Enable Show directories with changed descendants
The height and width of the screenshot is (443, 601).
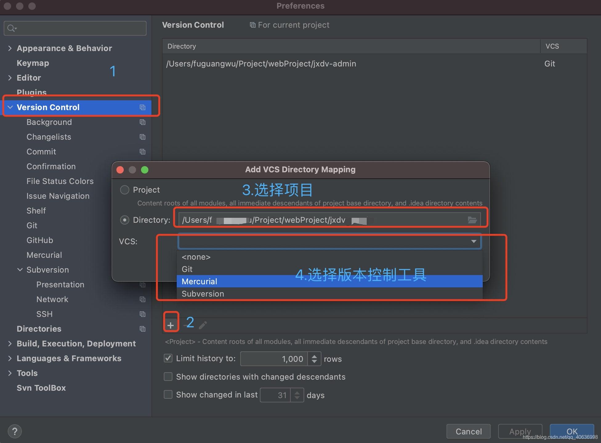(168, 377)
